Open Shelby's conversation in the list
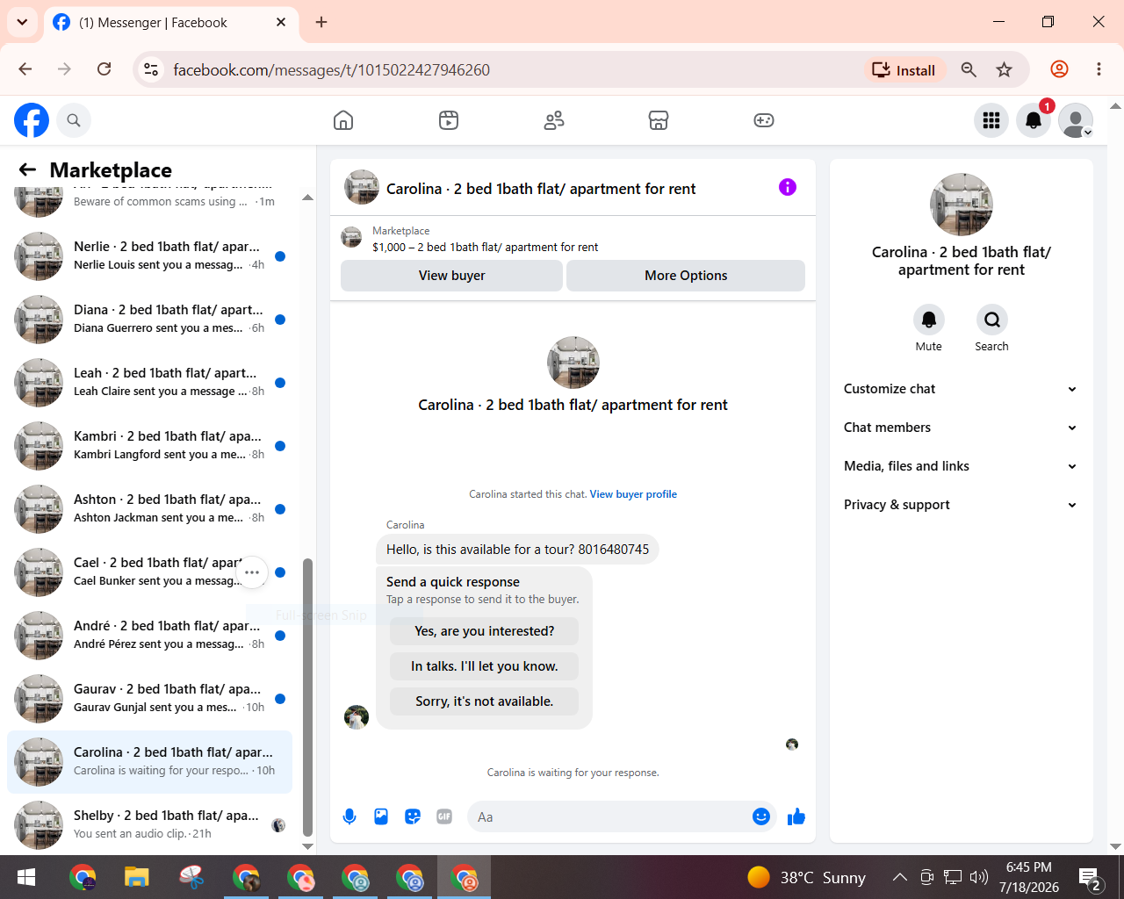The image size is (1124, 899). click(150, 825)
